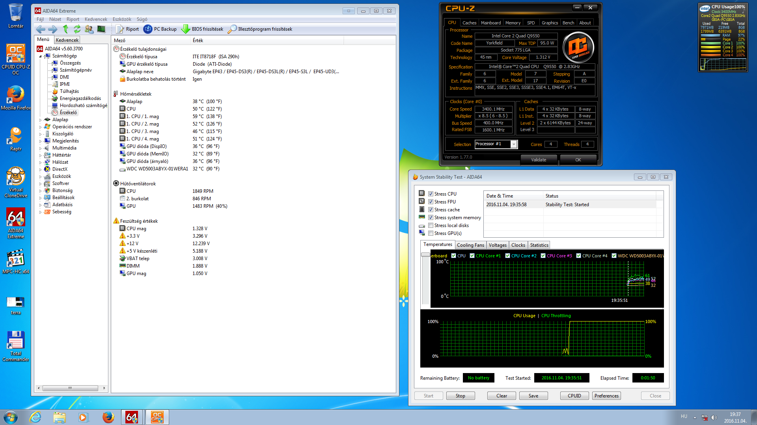Screen dimensions: 757x425
Task: Open the users icon in AIDA64 toolbar
Action: (89, 29)
